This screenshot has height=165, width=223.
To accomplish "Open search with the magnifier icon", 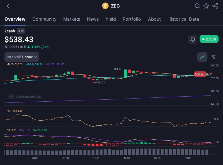I will coord(197,6).
